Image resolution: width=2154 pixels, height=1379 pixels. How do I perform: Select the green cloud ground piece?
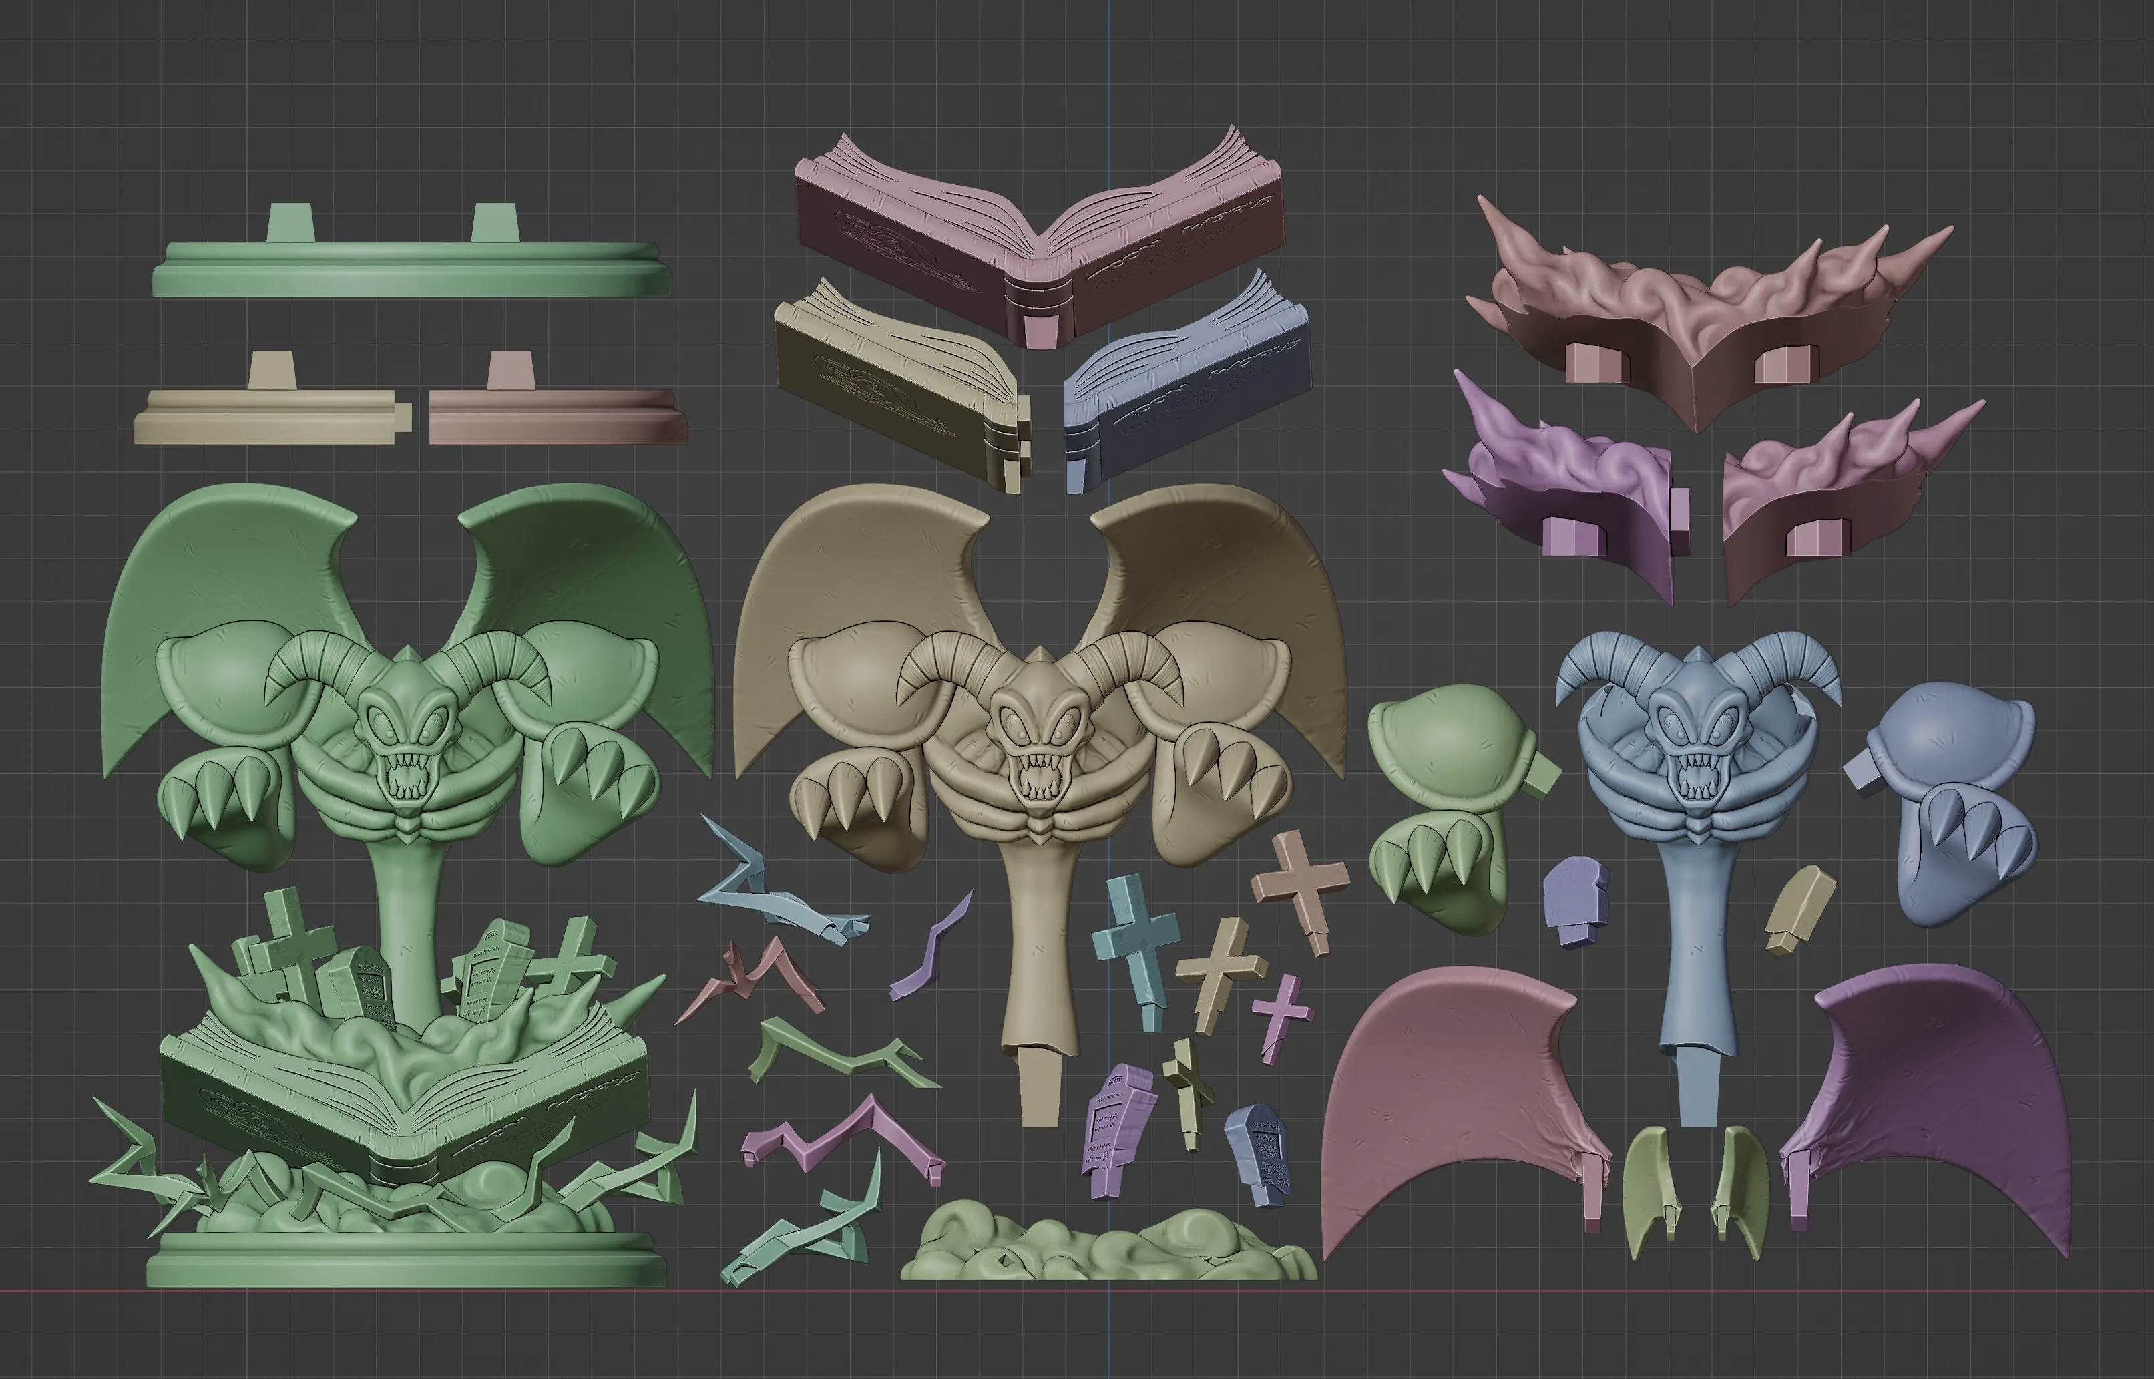[1108, 1240]
